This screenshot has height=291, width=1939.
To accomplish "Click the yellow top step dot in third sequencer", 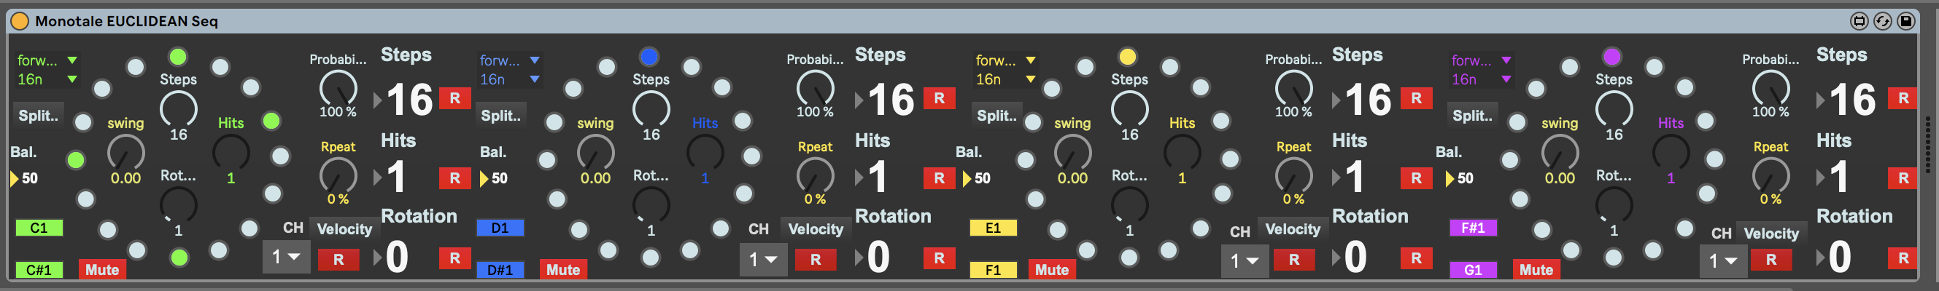I will click(1127, 57).
